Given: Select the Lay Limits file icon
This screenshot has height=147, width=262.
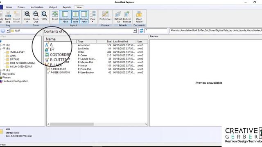Looking at the screenshot, I should 47,49.
